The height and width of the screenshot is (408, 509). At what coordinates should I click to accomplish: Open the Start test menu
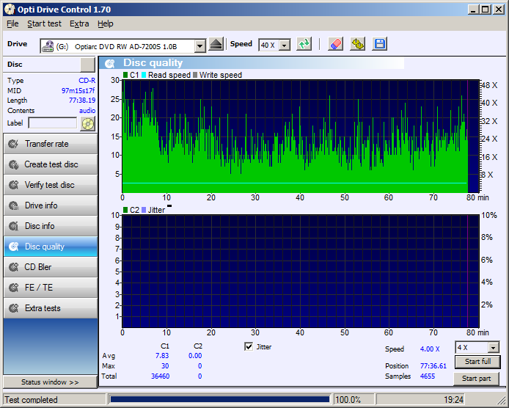[x=44, y=23]
